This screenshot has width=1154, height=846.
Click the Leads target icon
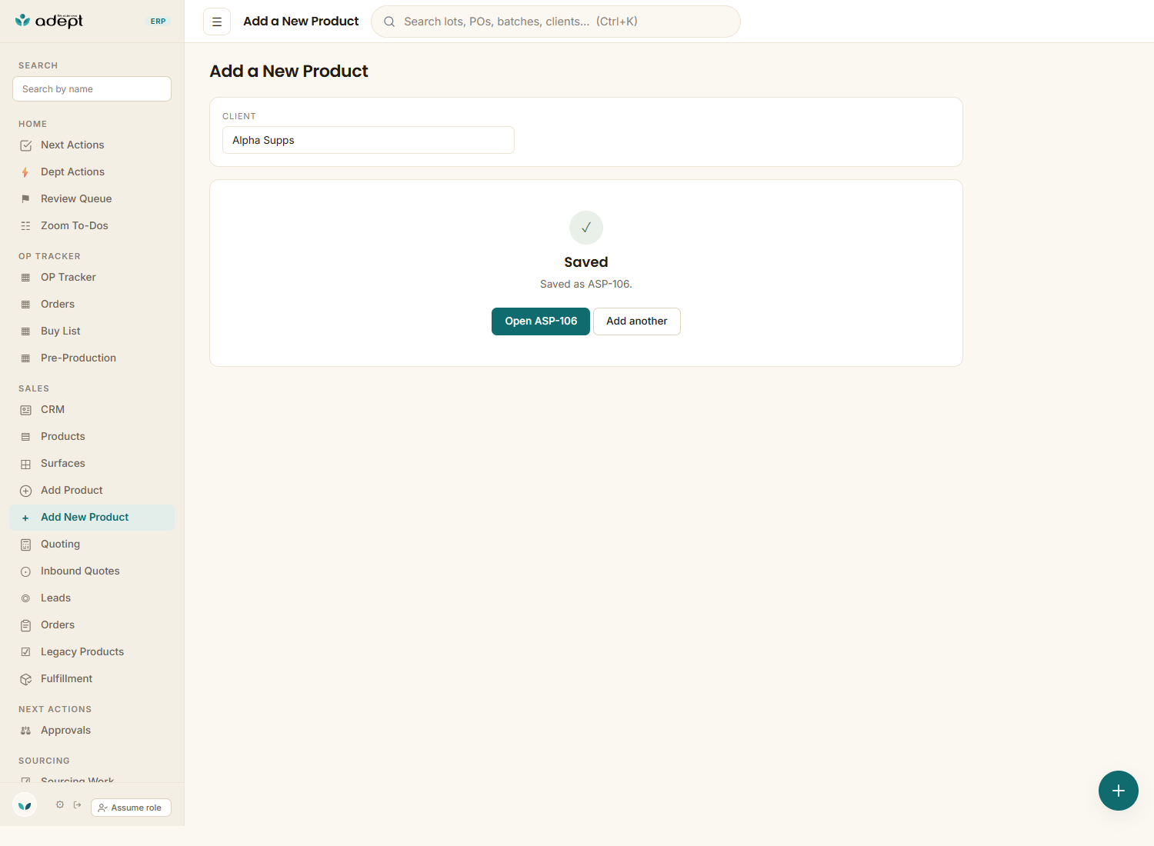[25, 598]
